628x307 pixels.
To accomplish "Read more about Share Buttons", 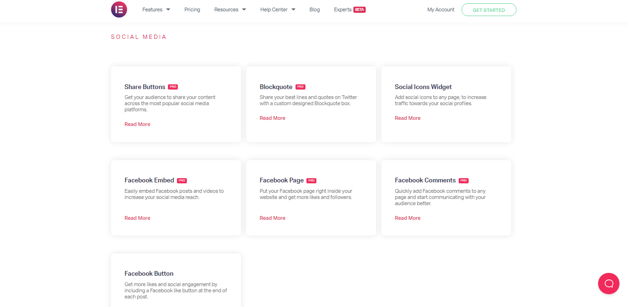I will [138, 124].
